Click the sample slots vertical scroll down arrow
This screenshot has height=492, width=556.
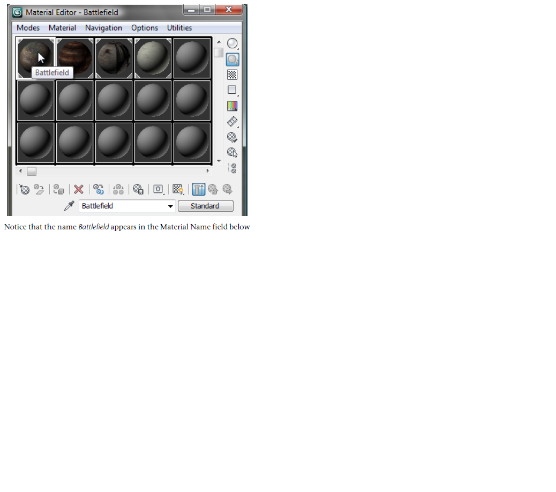219,161
